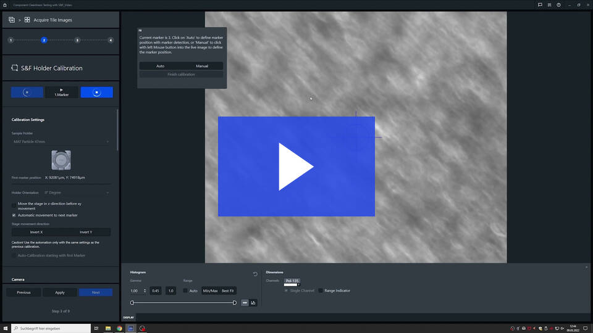Screen dimensions: 593x333
Task: Click the sample holder thumbnail image
Action: [61, 160]
